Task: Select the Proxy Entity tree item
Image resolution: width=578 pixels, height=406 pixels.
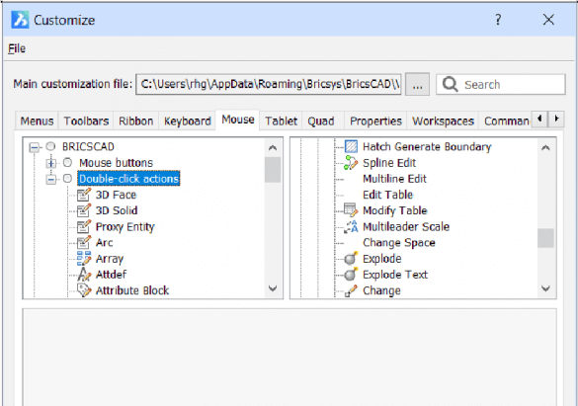Action: click(x=124, y=226)
